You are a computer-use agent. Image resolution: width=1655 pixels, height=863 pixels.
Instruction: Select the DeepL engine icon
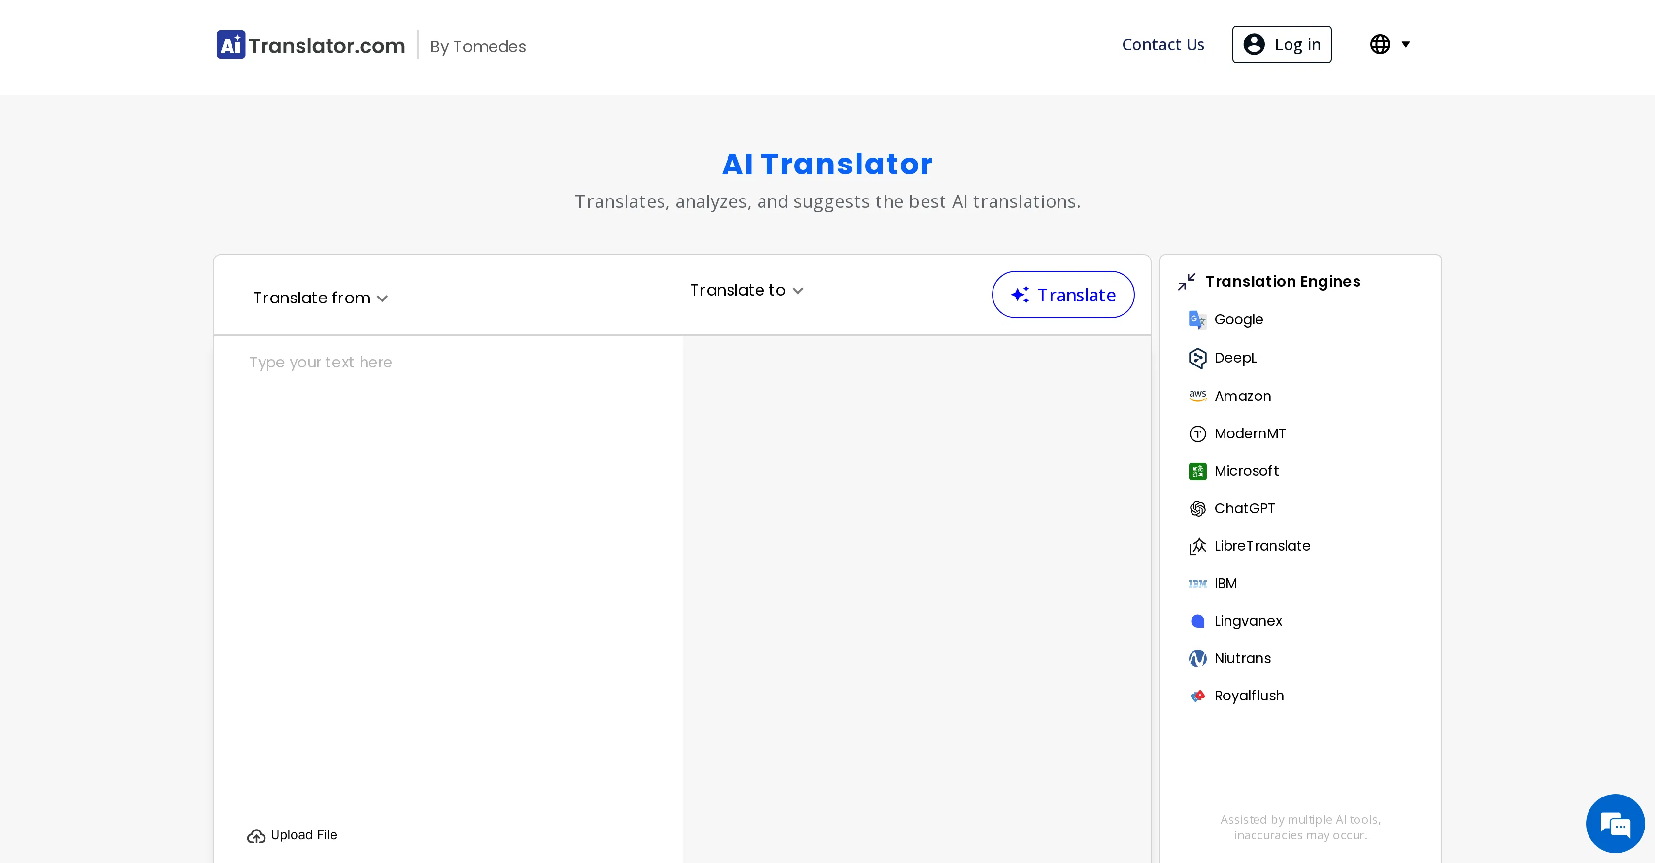1197,358
